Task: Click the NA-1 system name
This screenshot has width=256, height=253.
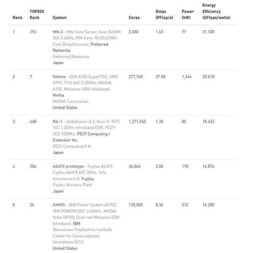Action: (58, 121)
